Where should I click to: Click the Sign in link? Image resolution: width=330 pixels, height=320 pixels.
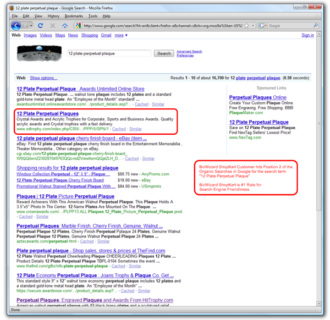(307, 35)
